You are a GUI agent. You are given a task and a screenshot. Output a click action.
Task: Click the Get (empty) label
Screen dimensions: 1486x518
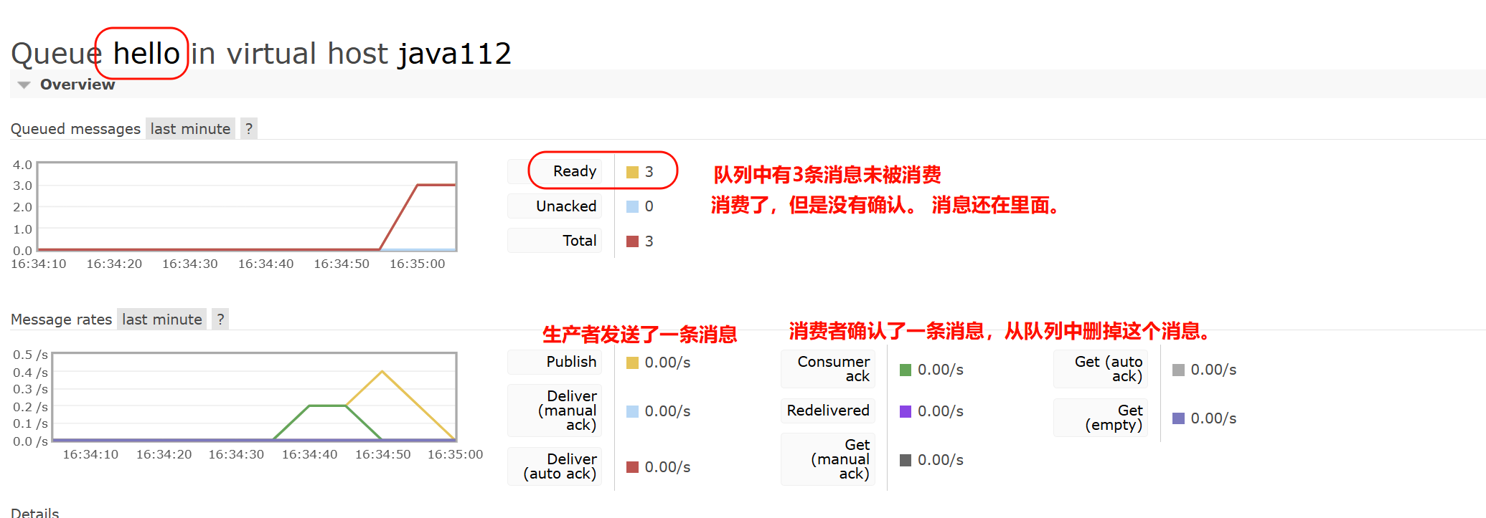pos(1113,418)
